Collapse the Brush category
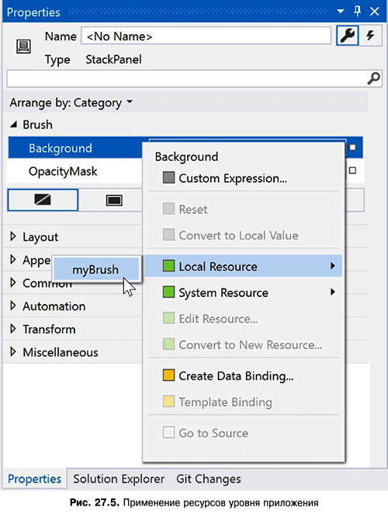This screenshot has height=514, width=388. click(13, 124)
